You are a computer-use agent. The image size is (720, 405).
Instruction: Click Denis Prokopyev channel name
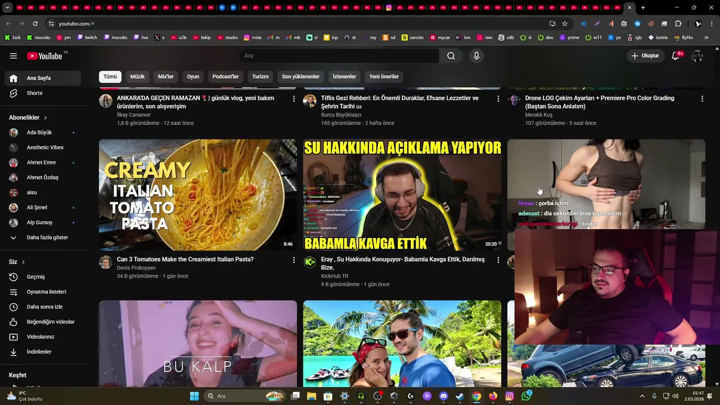point(136,268)
